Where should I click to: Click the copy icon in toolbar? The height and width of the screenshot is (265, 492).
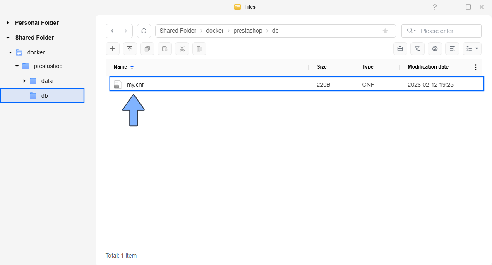(147, 49)
